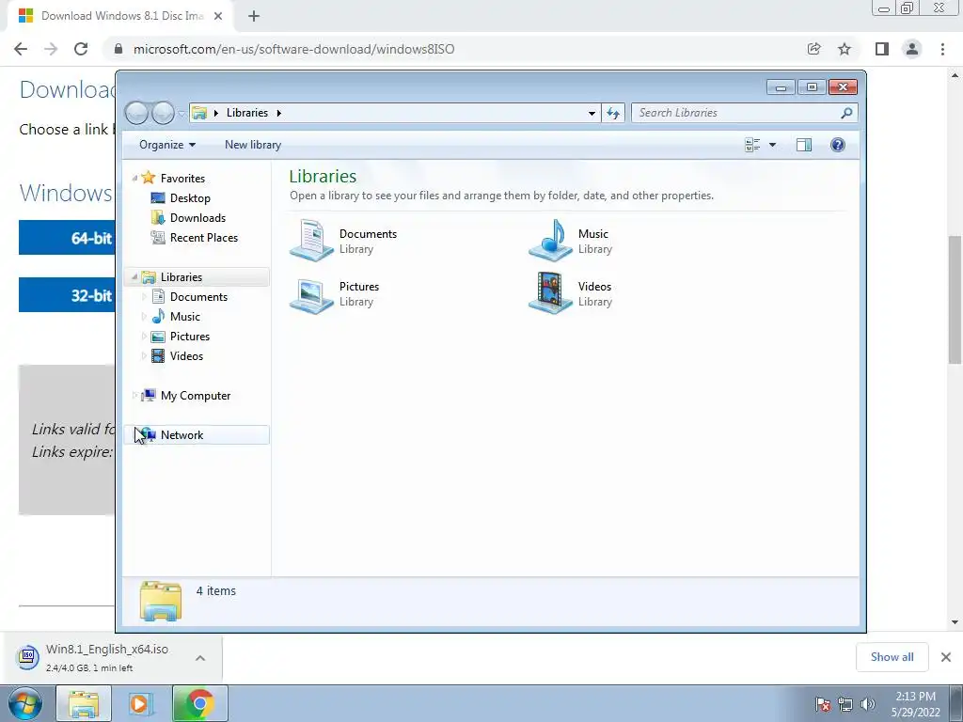Image resolution: width=963 pixels, height=722 pixels.
Task: Collapse the Favorites tree arrow
Action: coord(134,178)
